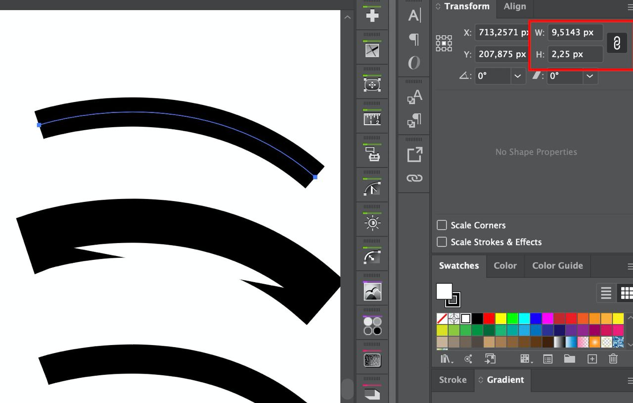Select the left anchor point of path
Image resolution: width=633 pixels, height=403 pixels.
tap(39, 125)
